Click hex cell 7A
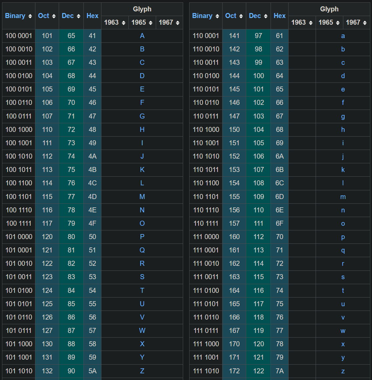This screenshot has height=380, width=372. pyautogui.click(x=280, y=371)
